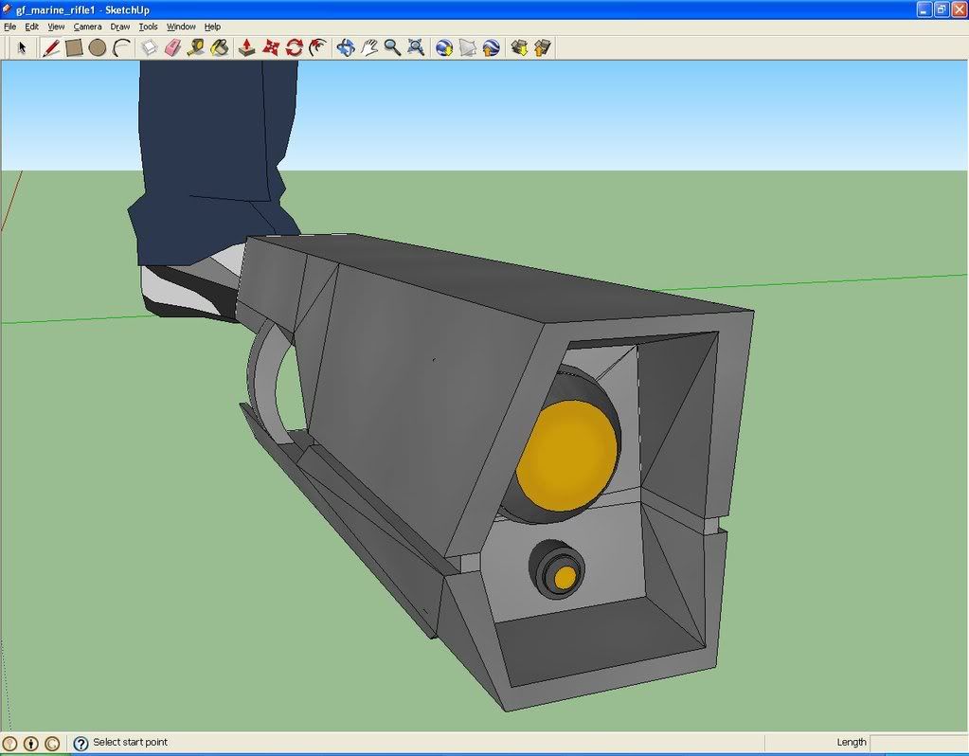Select the Rectangle drawing tool
The height and width of the screenshot is (756, 969).
[74, 47]
